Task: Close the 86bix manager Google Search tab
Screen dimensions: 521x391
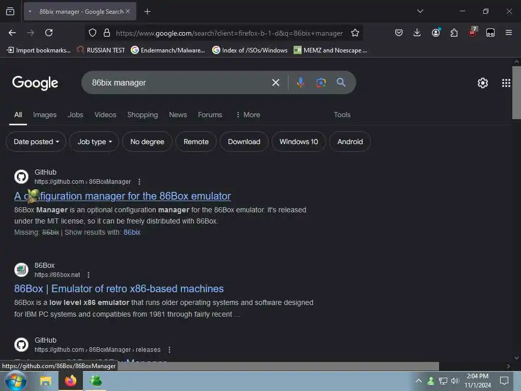Action: click(x=128, y=11)
